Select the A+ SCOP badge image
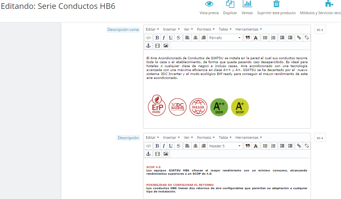The width and height of the screenshot is (341, 199). click(x=240, y=107)
